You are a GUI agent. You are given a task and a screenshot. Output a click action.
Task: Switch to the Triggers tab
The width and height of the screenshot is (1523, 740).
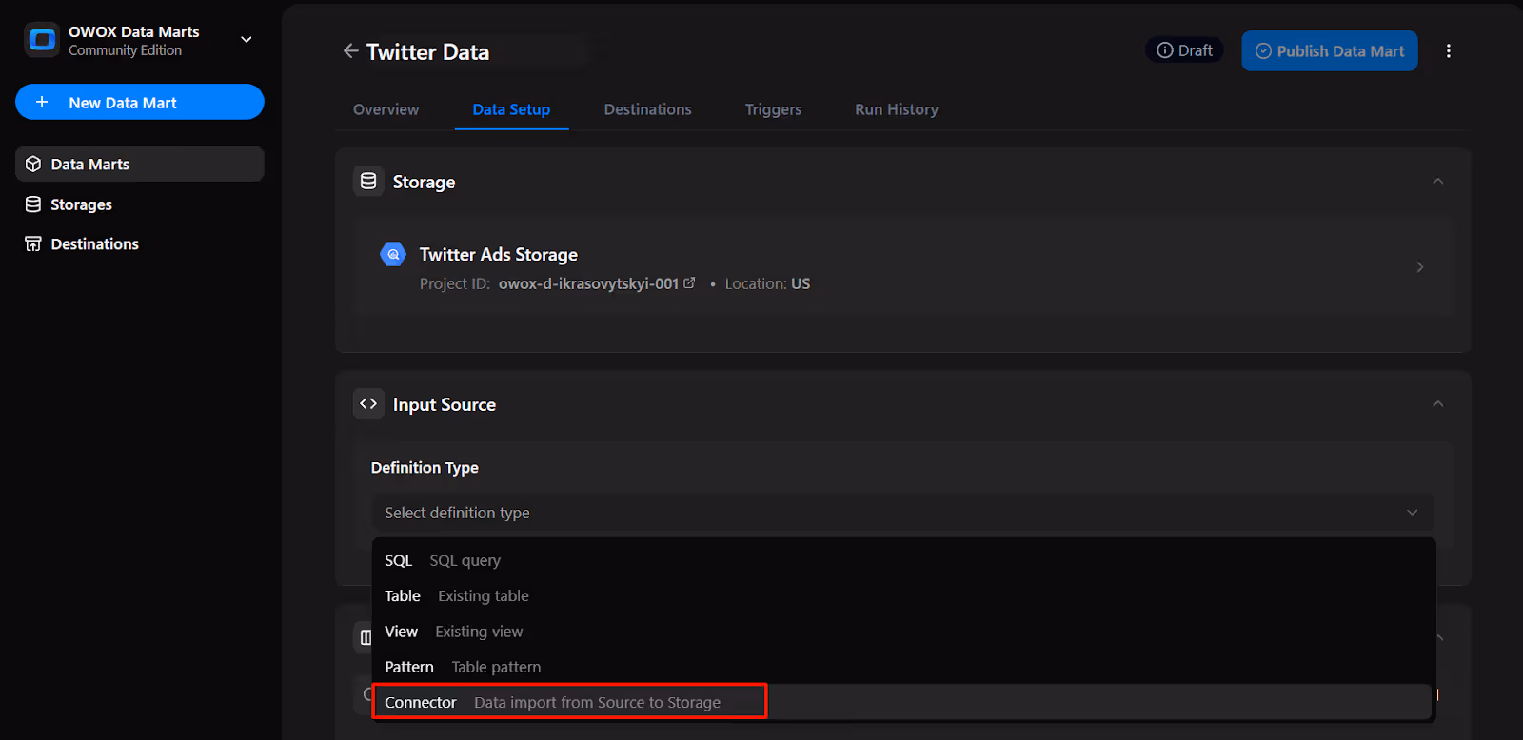(773, 109)
